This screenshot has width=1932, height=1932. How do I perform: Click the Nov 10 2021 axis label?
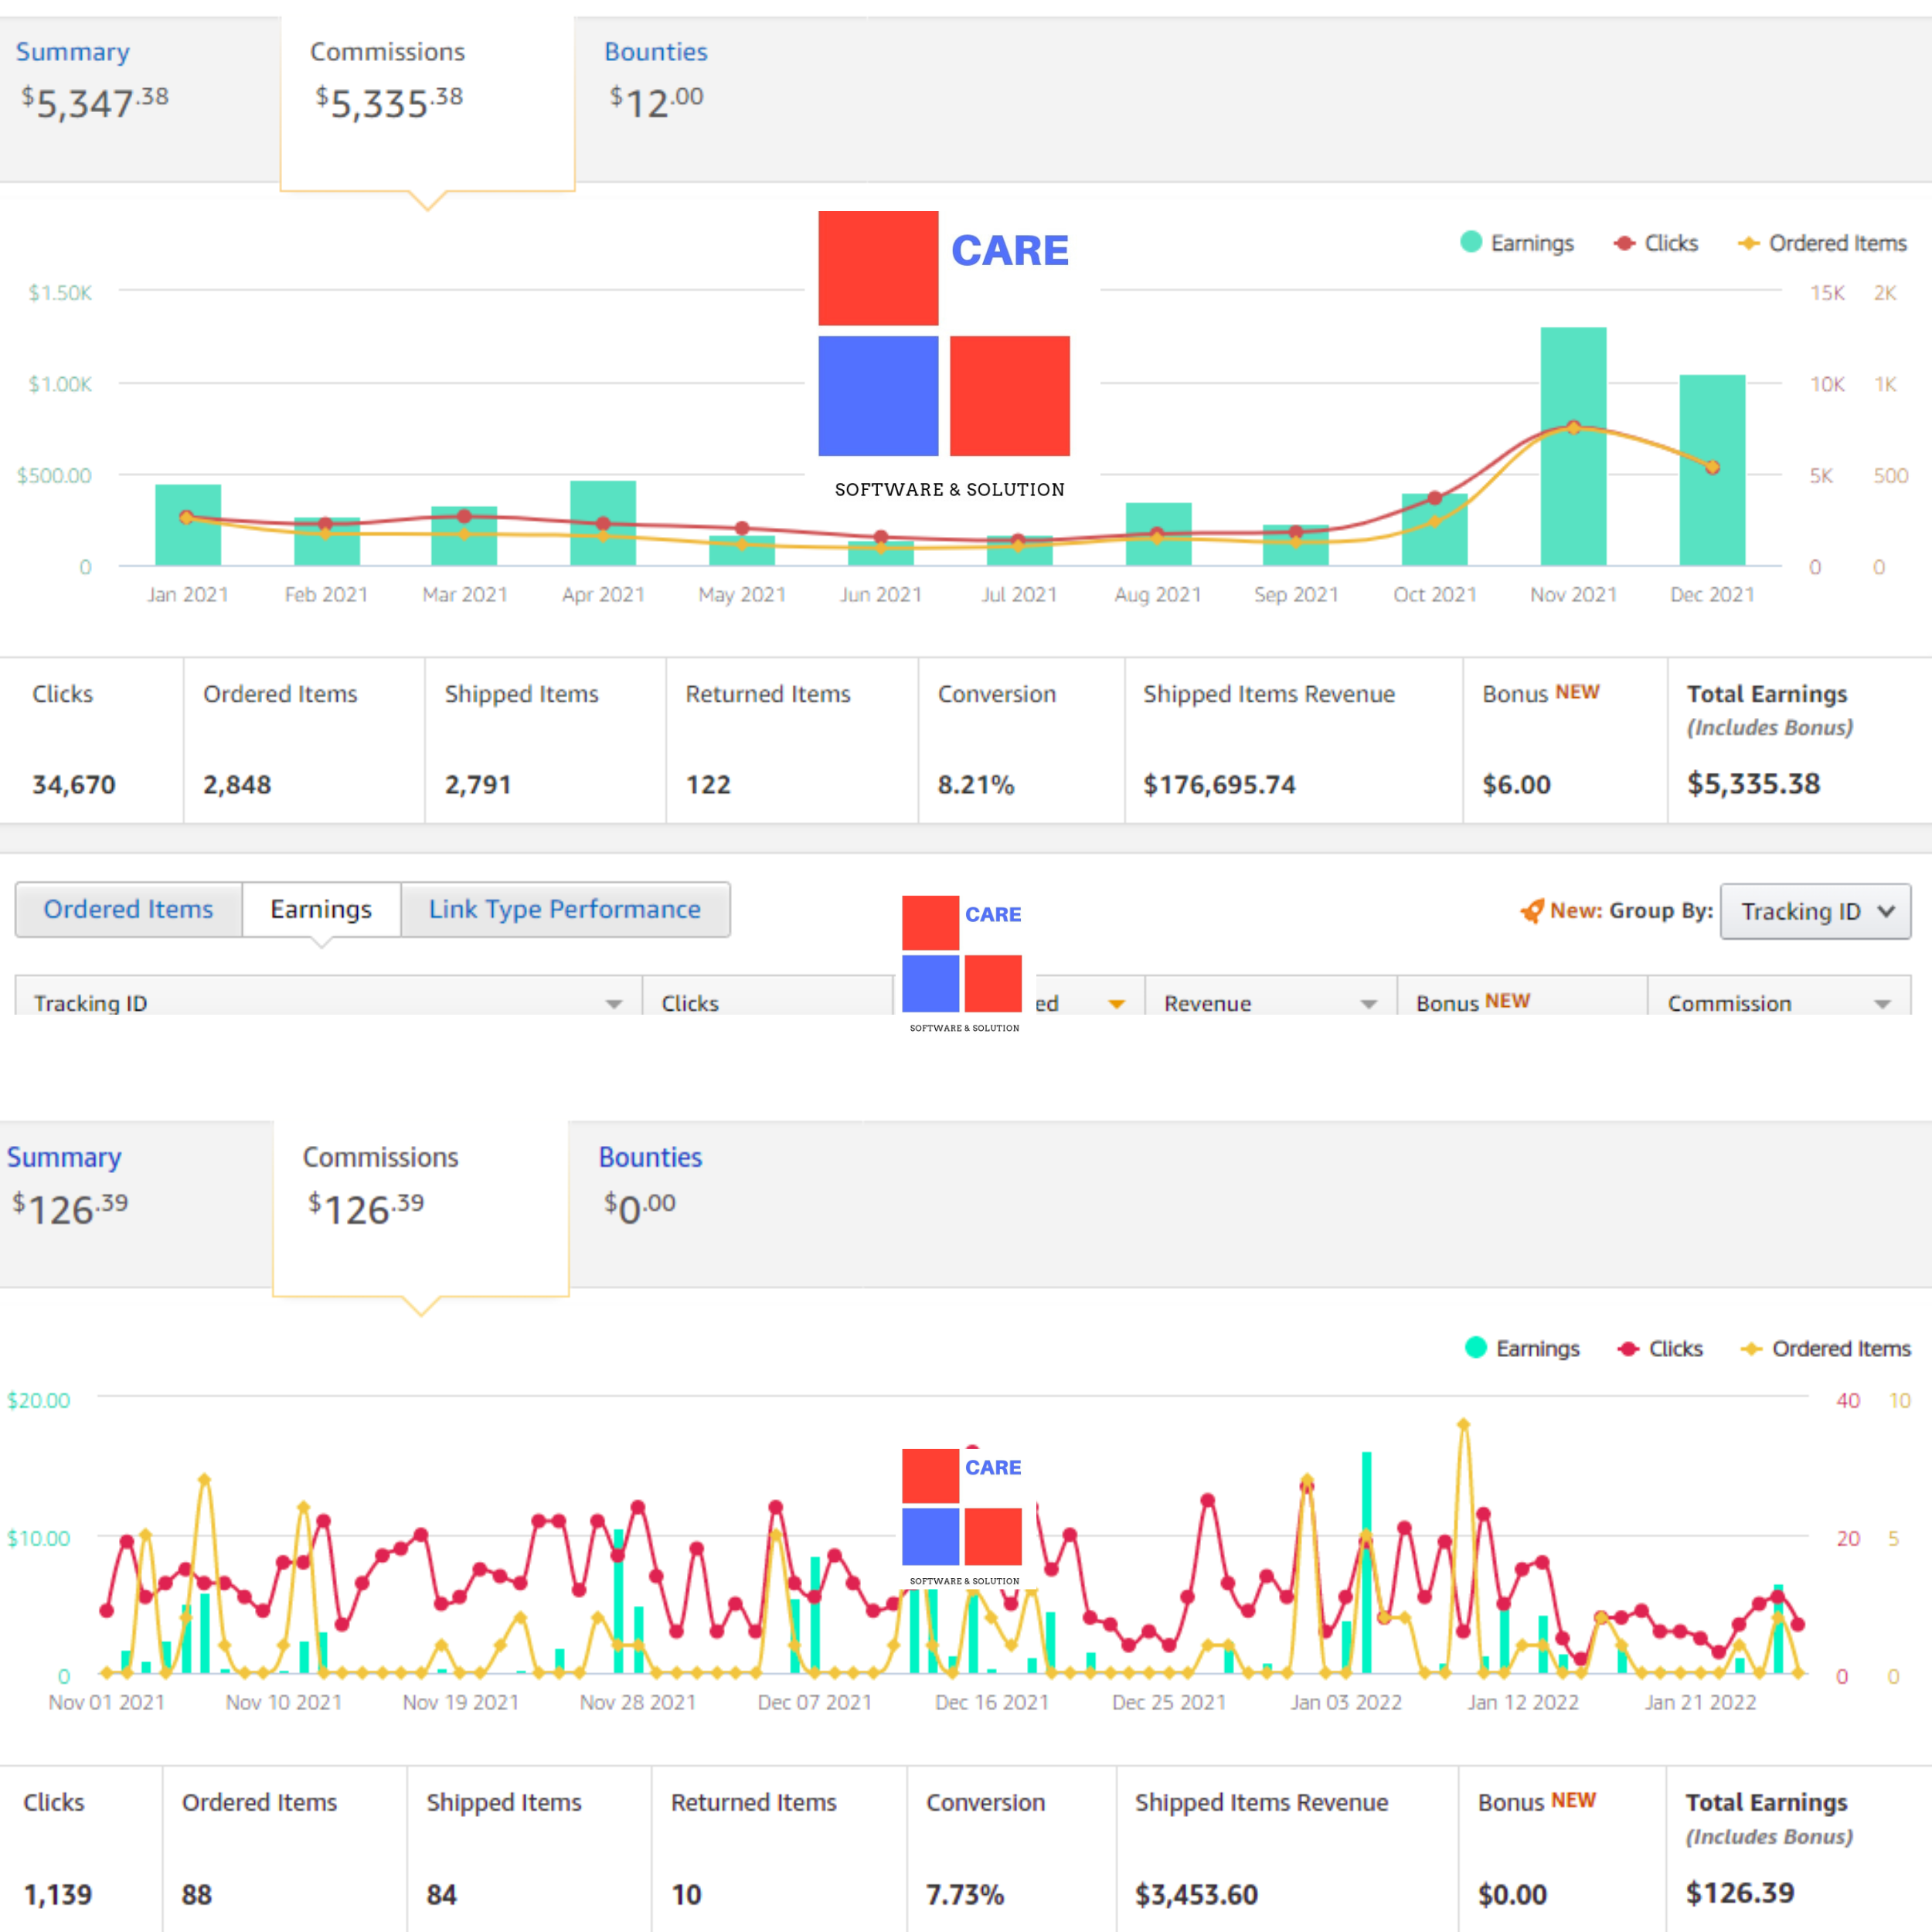click(x=284, y=1702)
